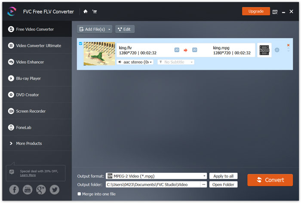The width and height of the screenshot is (301, 203).
Task: Select Video Converter Ultimate menu item
Action: point(37,46)
